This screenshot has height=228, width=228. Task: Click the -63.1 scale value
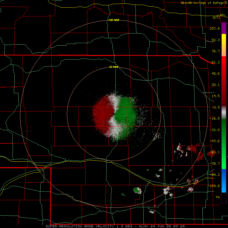(215, 152)
